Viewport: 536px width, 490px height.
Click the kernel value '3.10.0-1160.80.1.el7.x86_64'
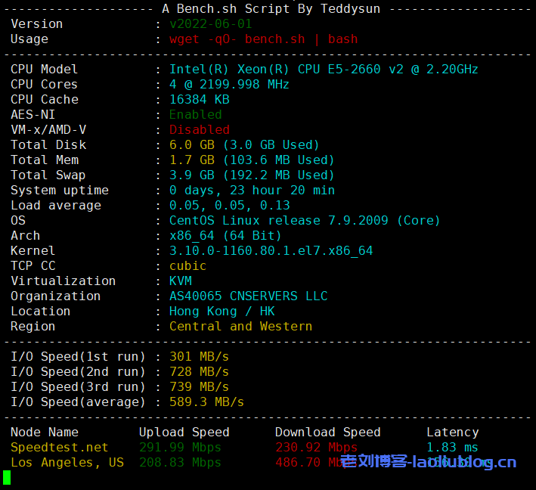click(271, 250)
